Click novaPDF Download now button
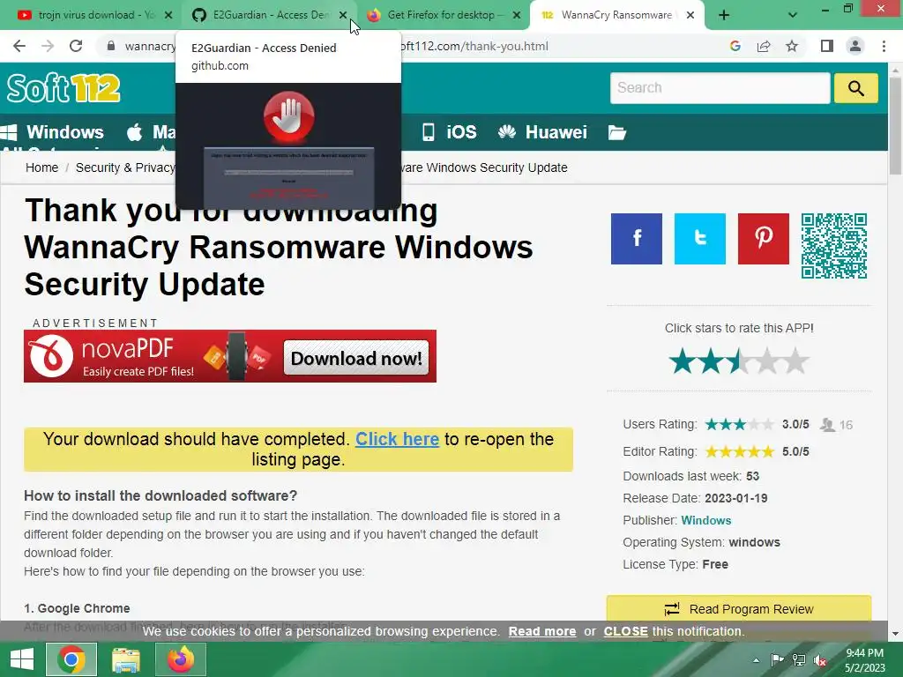Screen dimensions: 903x677 [356, 358]
